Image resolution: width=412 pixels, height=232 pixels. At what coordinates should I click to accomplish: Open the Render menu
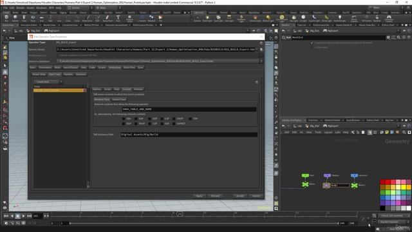(20, 8)
